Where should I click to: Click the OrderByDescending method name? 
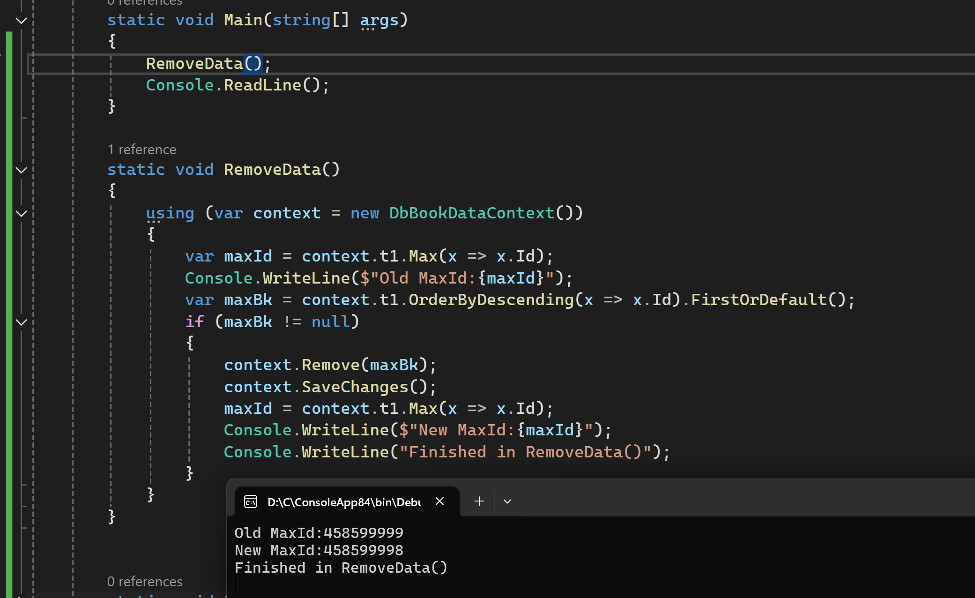click(x=491, y=300)
